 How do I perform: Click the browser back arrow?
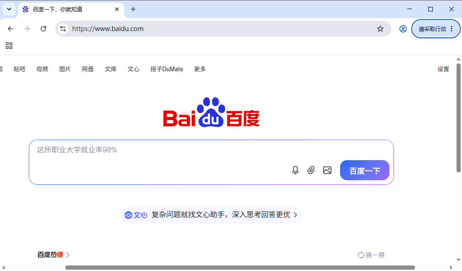(x=10, y=29)
